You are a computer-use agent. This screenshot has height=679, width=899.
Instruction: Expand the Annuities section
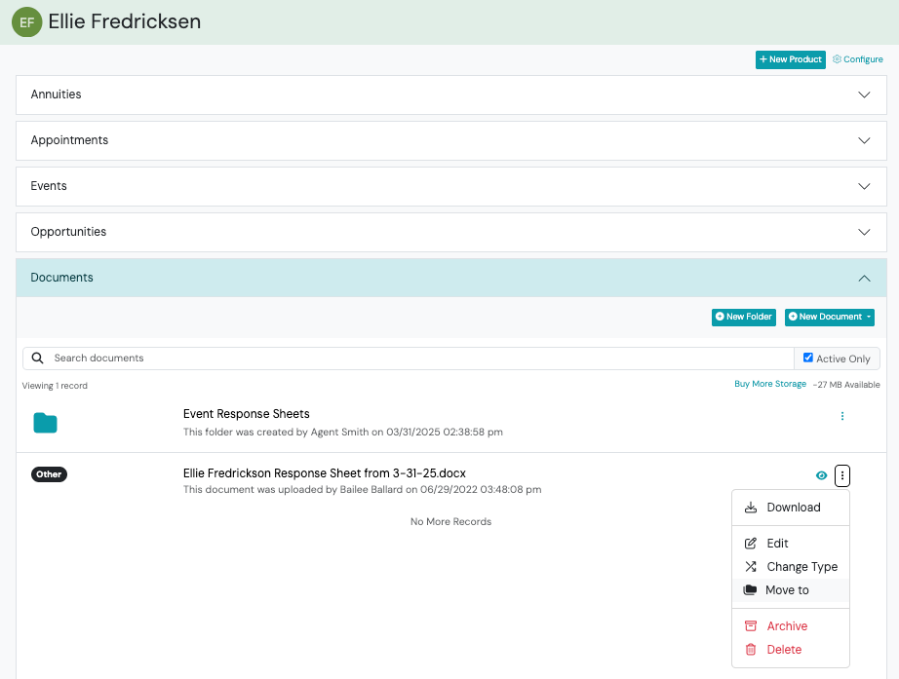pyautogui.click(x=451, y=94)
